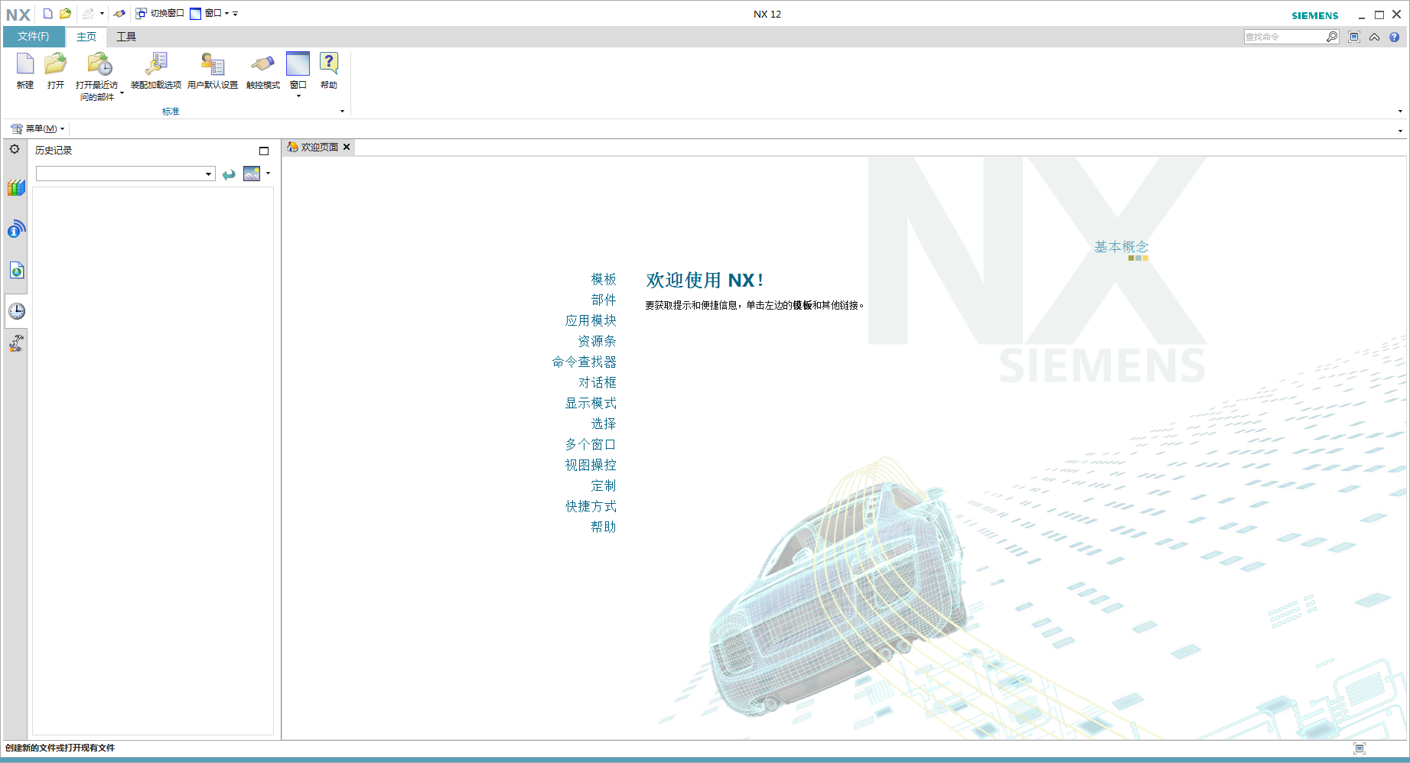Toggle the 历史记录 panel pin square

coord(264,150)
